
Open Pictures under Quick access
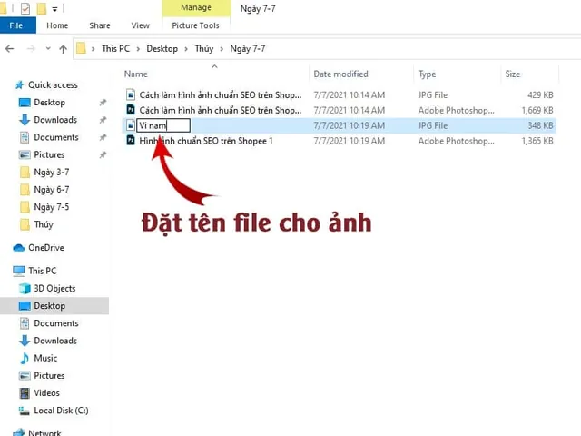pyautogui.click(x=49, y=154)
